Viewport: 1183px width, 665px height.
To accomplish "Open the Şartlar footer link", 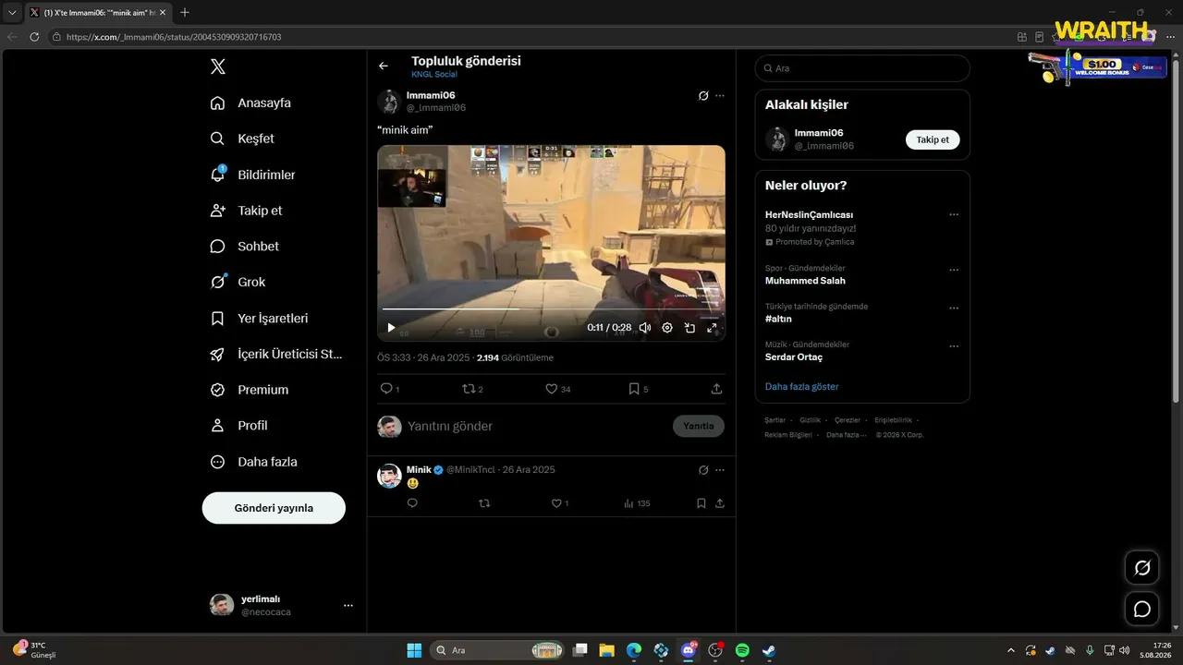I will coord(774,420).
